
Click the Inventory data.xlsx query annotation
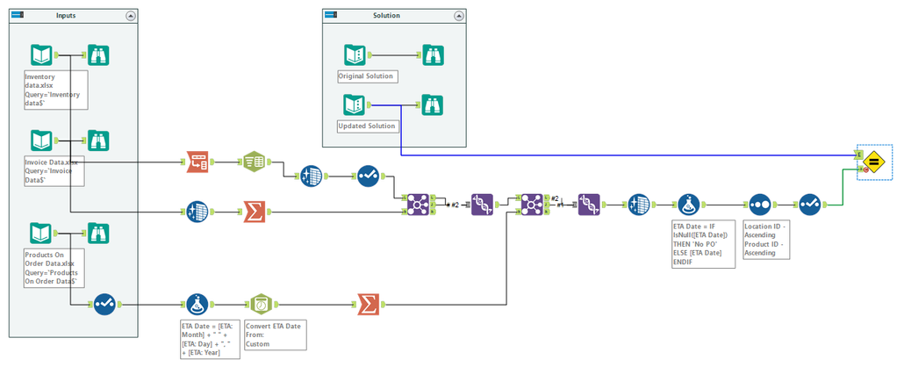[56, 90]
